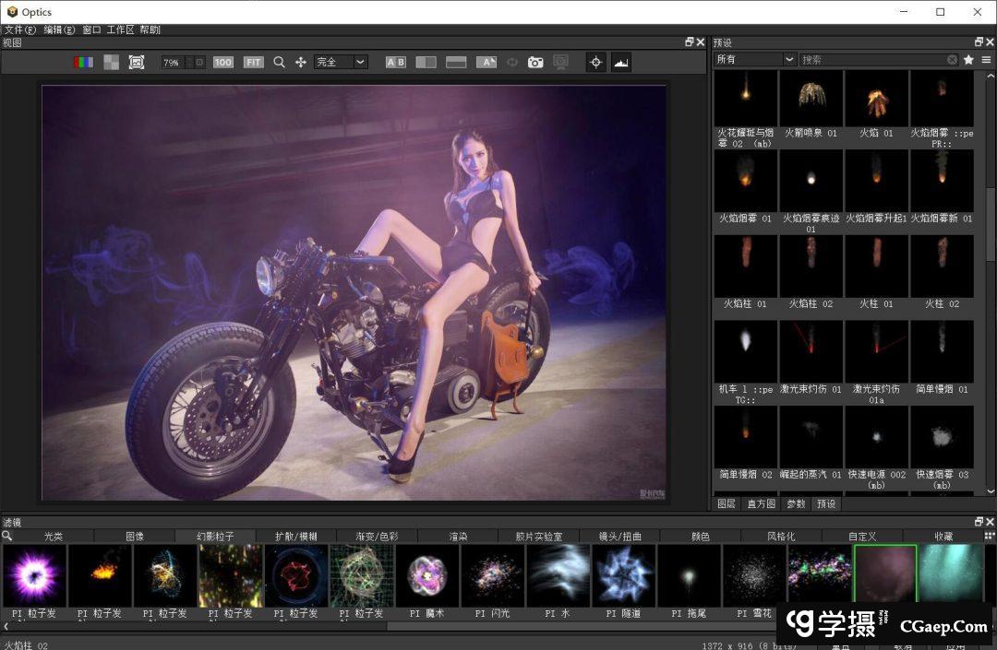
Task: Expand the 所有 presets category dropdown
Action: tap(754, 60)
